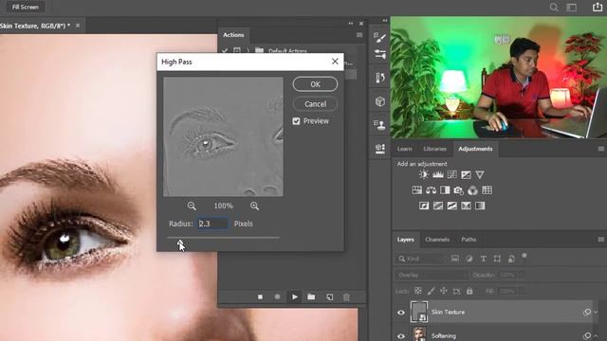
Task: Collapse Skin Texture smart filters arrow
Action: pos(597,312)
